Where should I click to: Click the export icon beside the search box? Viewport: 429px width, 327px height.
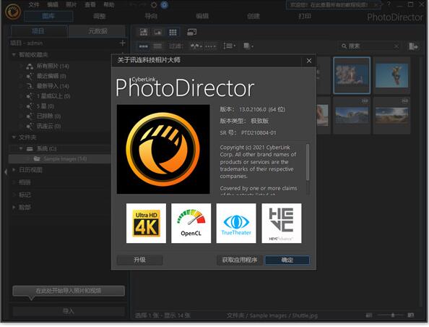413,46
